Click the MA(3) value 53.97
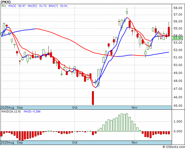The height and width of the screenshot is (149, 185). (22, 6)
